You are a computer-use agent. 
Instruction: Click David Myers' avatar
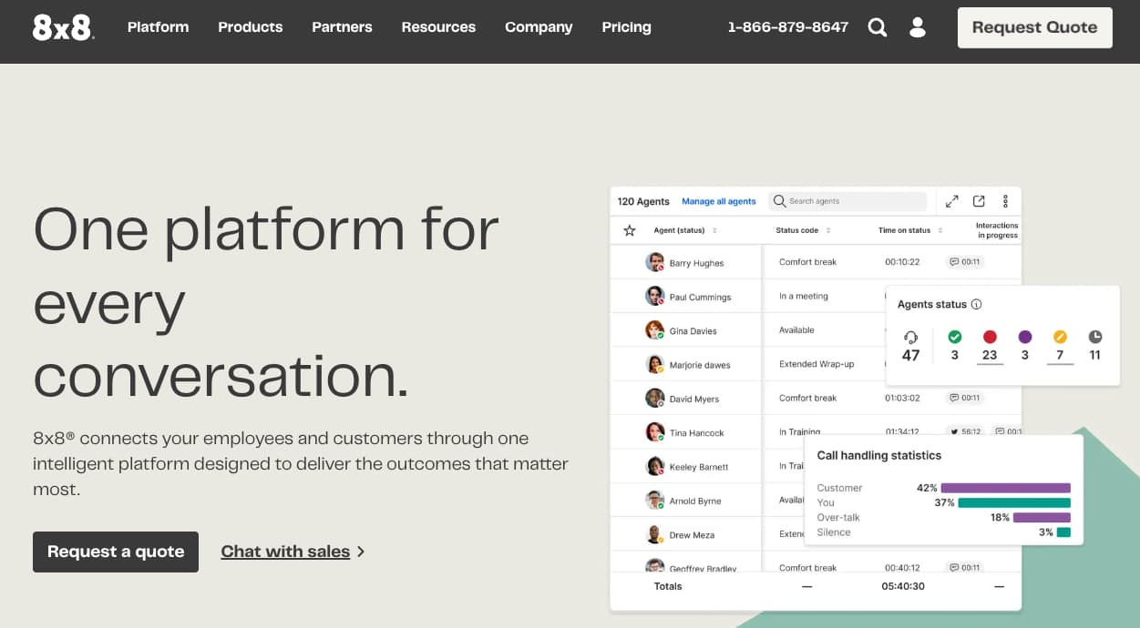655,398
